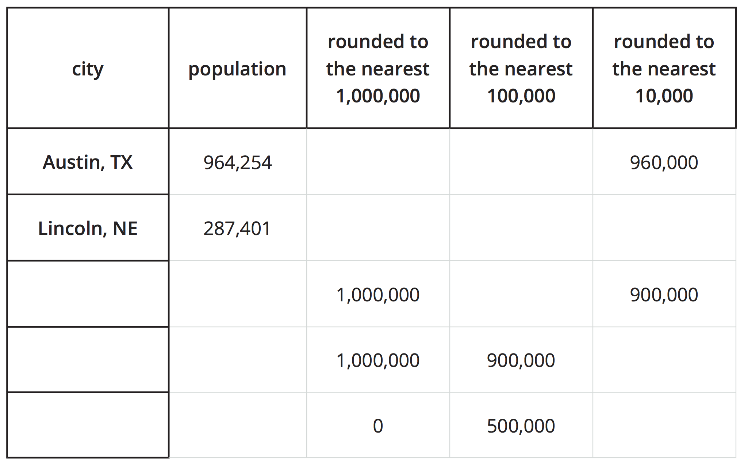The image size is (744, 465).
Task: Click the Austin, TX city cell
Action: pos(88,162)
